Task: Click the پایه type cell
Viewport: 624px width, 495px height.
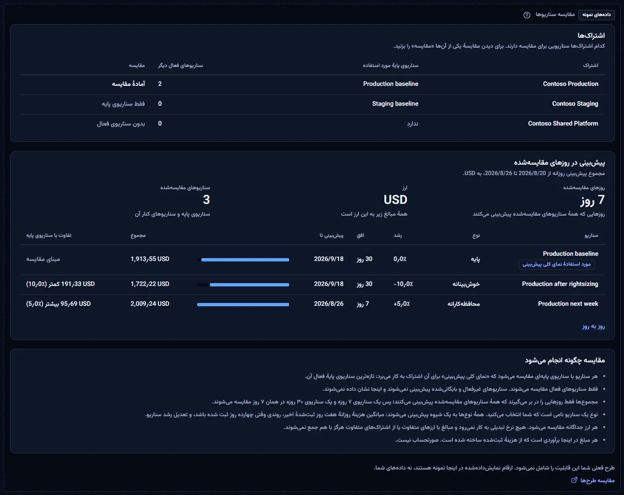Action: pos(475,259)
